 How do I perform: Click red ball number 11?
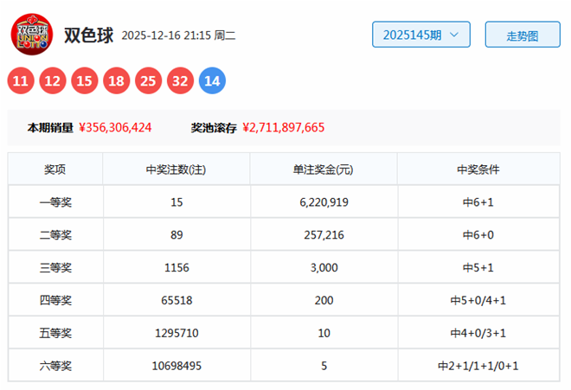[22, 82]
